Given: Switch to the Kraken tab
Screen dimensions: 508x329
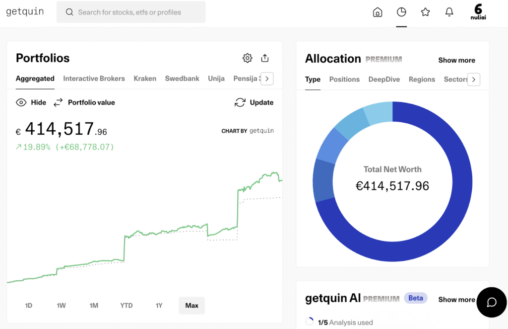Looking at the screenshot, I should (x=145, y=79).
